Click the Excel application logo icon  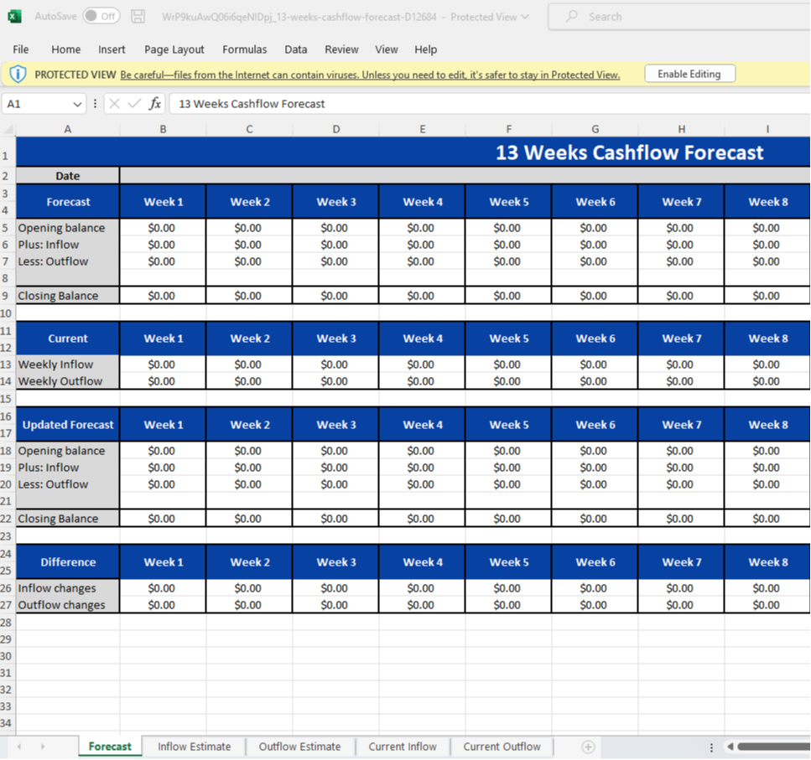point(14,17)
